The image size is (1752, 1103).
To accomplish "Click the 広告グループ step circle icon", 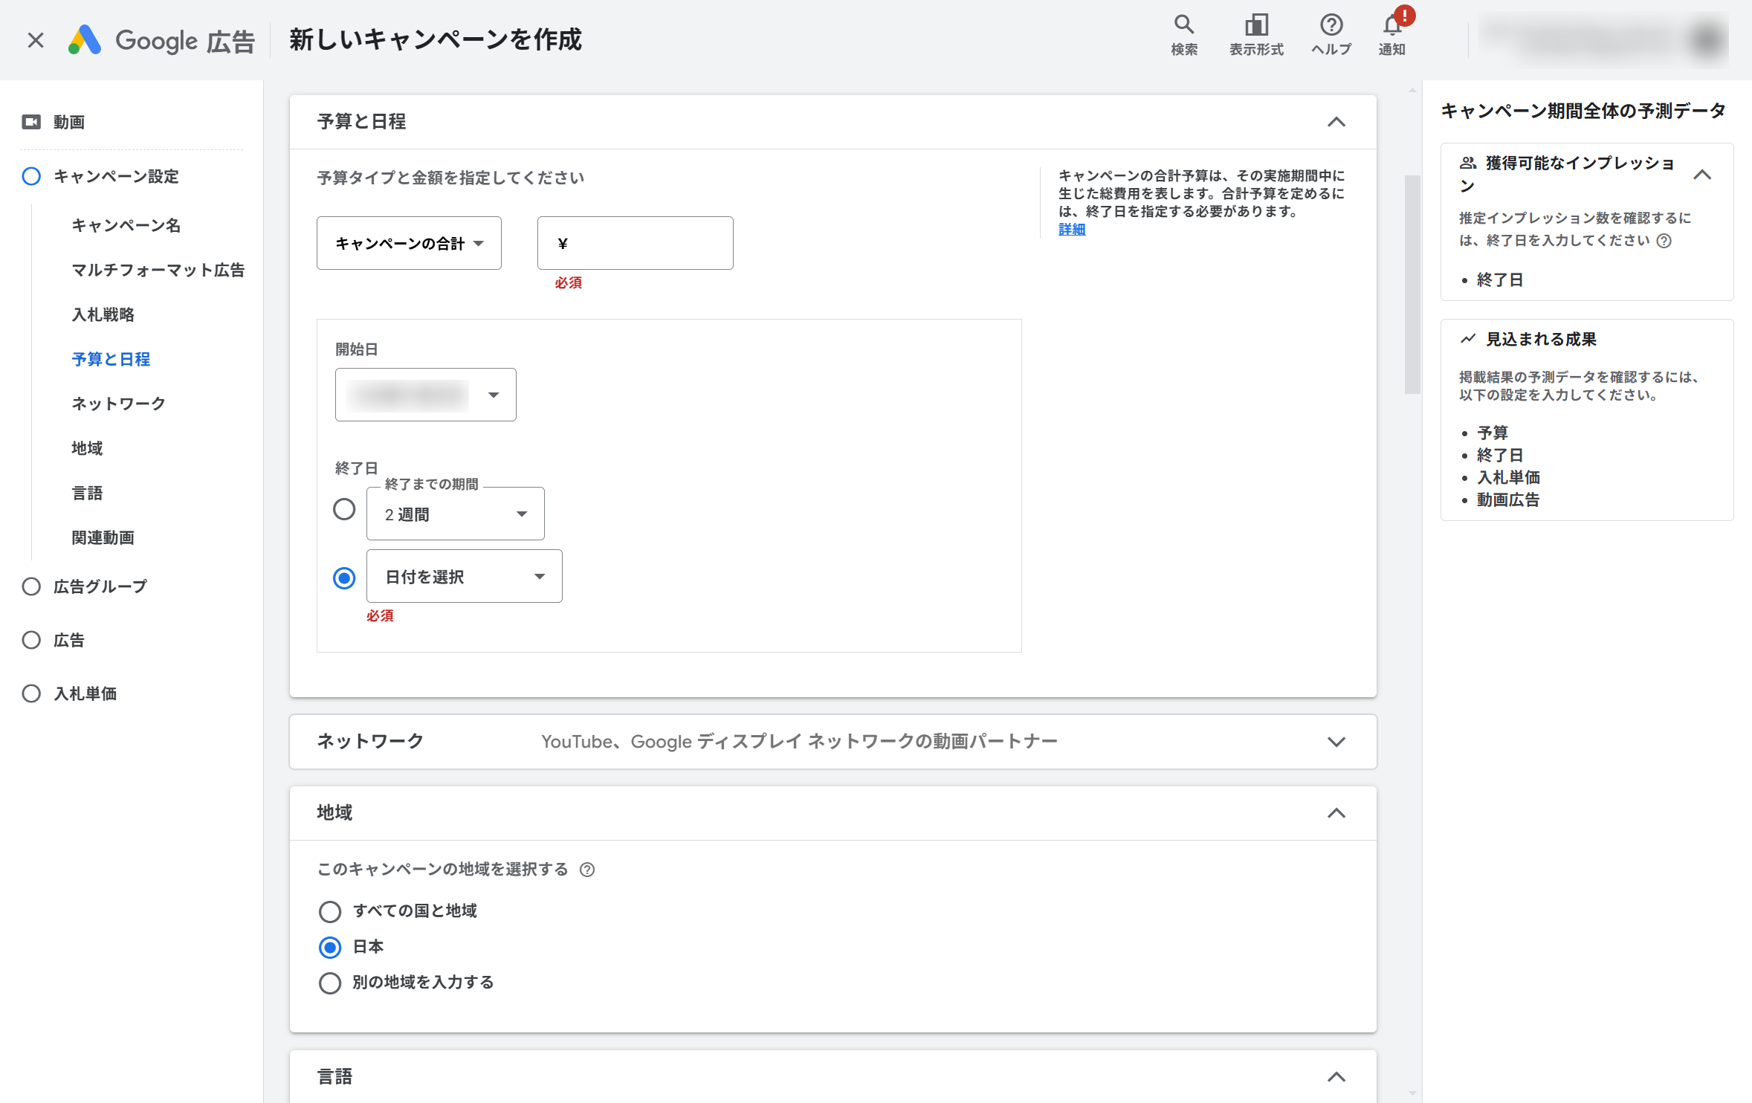I will tap(31, 586).
